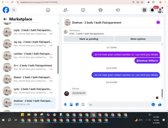168x128 pixels.
Task: Open $750 Marketplace listing link
Action: (x=86, y=34)
